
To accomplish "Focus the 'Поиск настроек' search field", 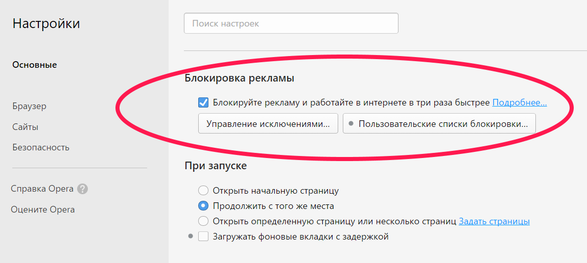I will (291, 23).
